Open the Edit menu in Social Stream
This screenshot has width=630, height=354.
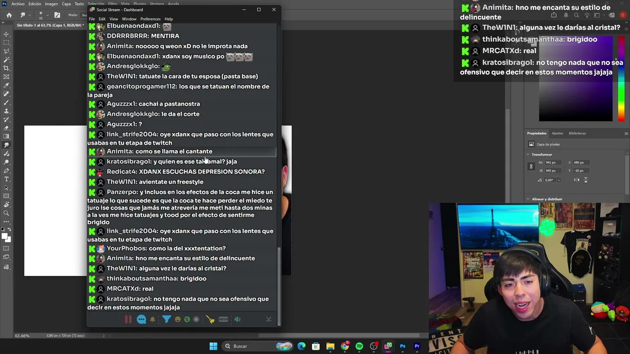[102, 19]
